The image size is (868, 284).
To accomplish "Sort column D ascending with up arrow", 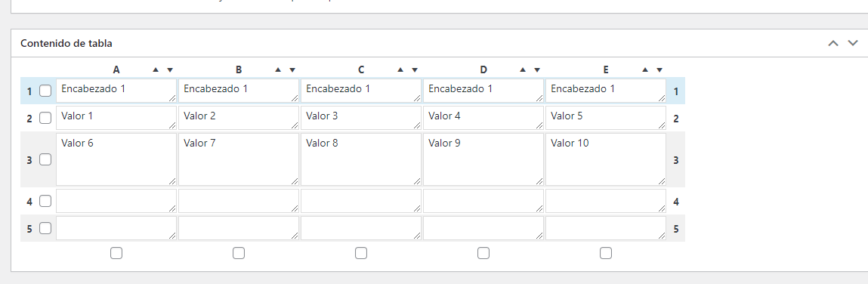I will pyautogui.click(x=523, y=69).
